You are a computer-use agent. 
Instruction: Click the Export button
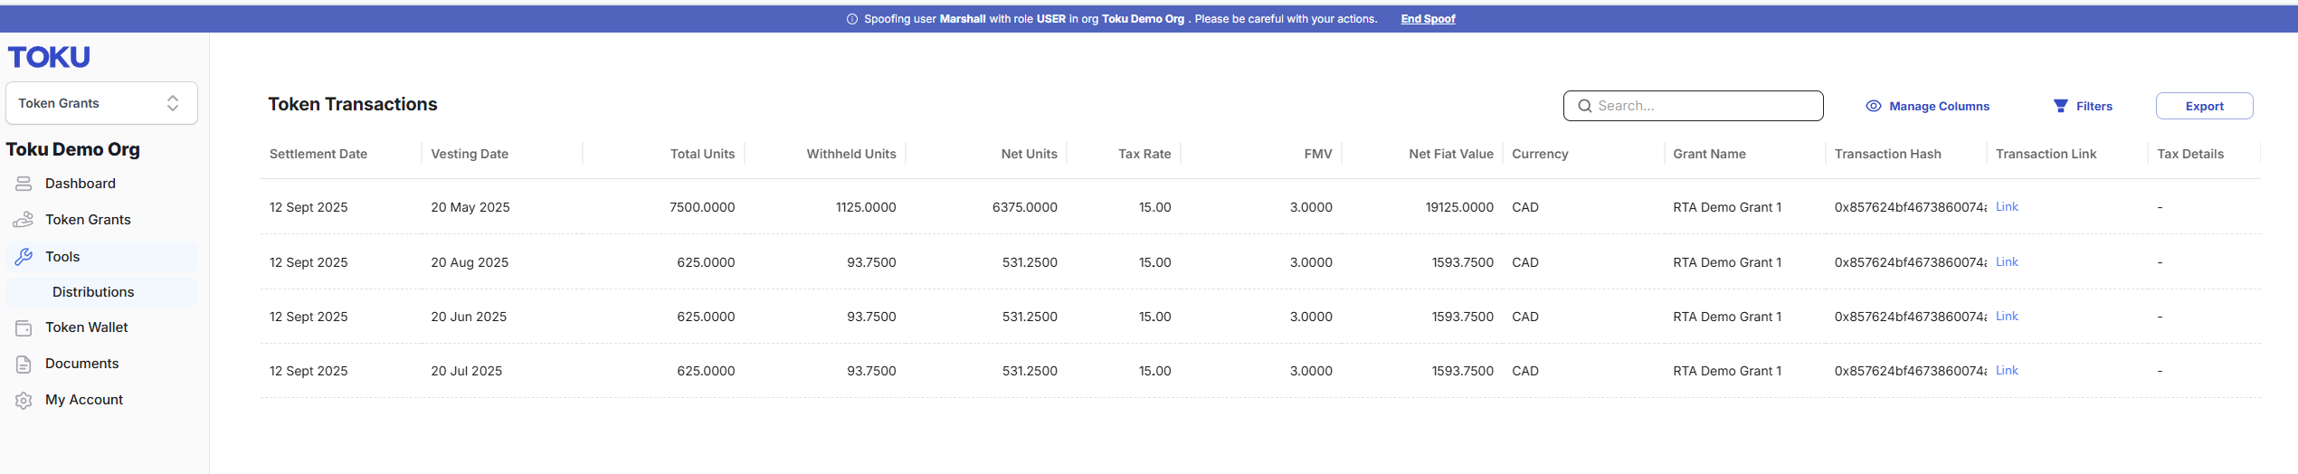click(x=2204, y=106)
